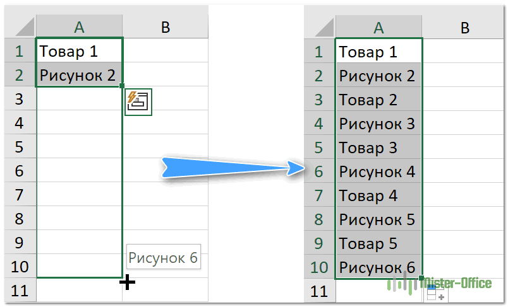
Task: Select column B header in right sheet
Action: [x=464, y=27]
